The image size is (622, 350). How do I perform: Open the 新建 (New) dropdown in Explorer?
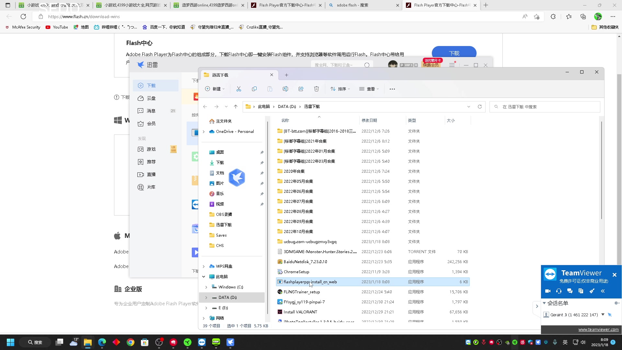tap(215, 89)
